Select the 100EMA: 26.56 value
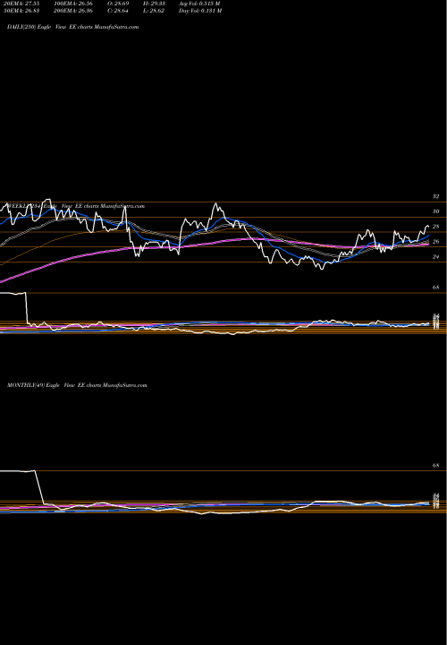447x645 pixels. 73,4
